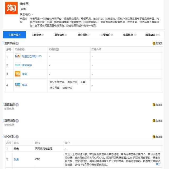Click 暂无信息 under 融资信息
Screen dimensions: 169x169
pos(9,125)
